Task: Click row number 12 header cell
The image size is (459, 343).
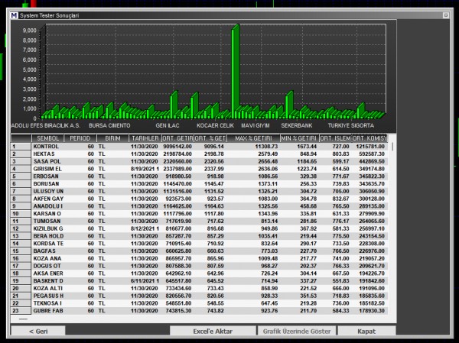Action: (21, 228)
